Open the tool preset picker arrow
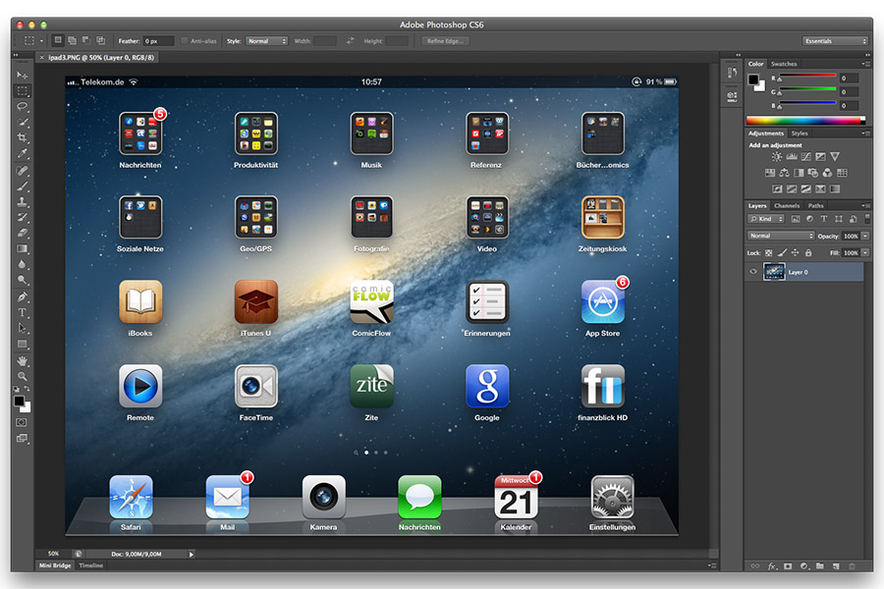The height and width of the screenshot is (589, 884). click(x=41, y=41)
